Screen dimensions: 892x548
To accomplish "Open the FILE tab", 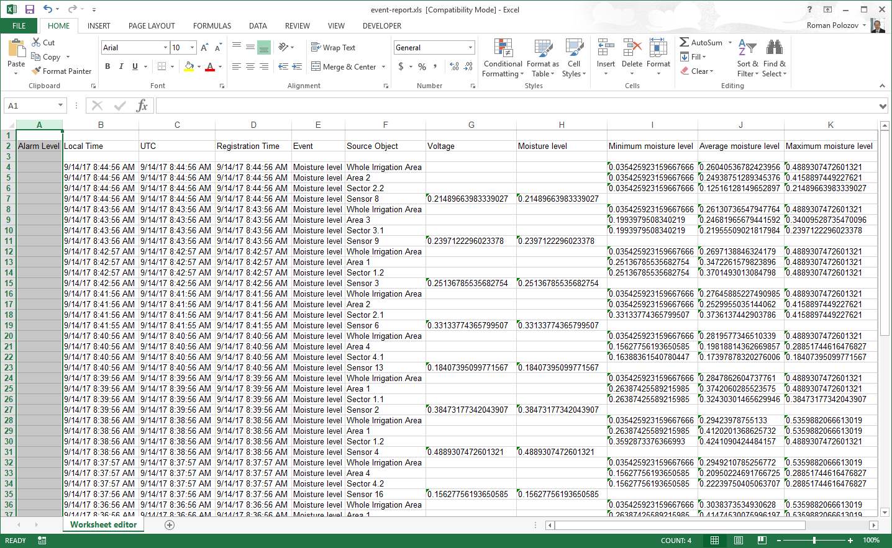I will tap(19, 25).
